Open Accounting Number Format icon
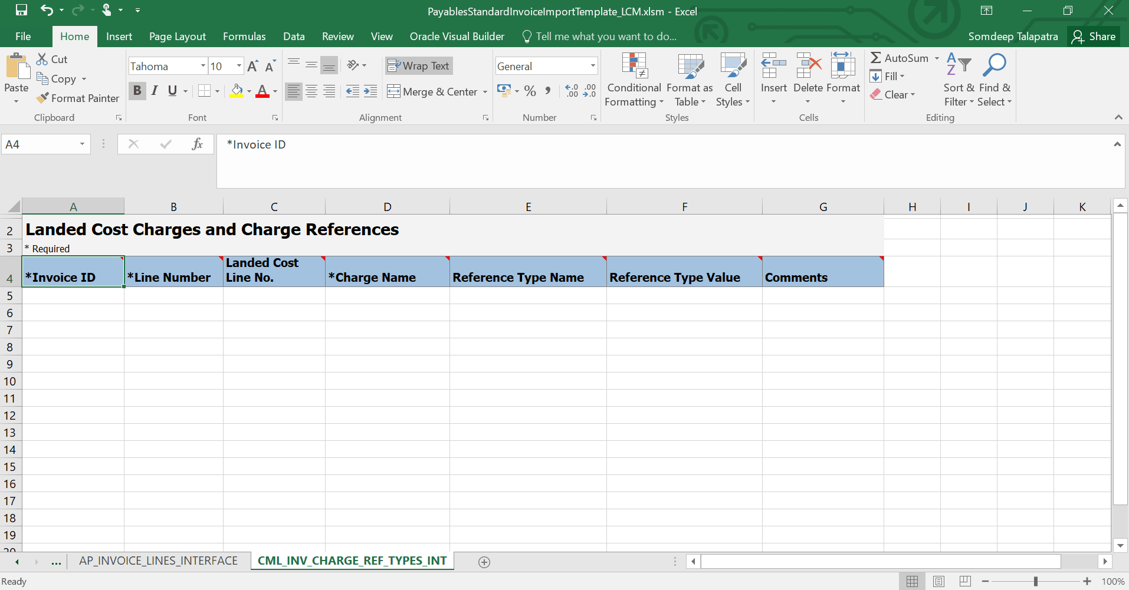The image size is (1129, 590). point(504,91)
